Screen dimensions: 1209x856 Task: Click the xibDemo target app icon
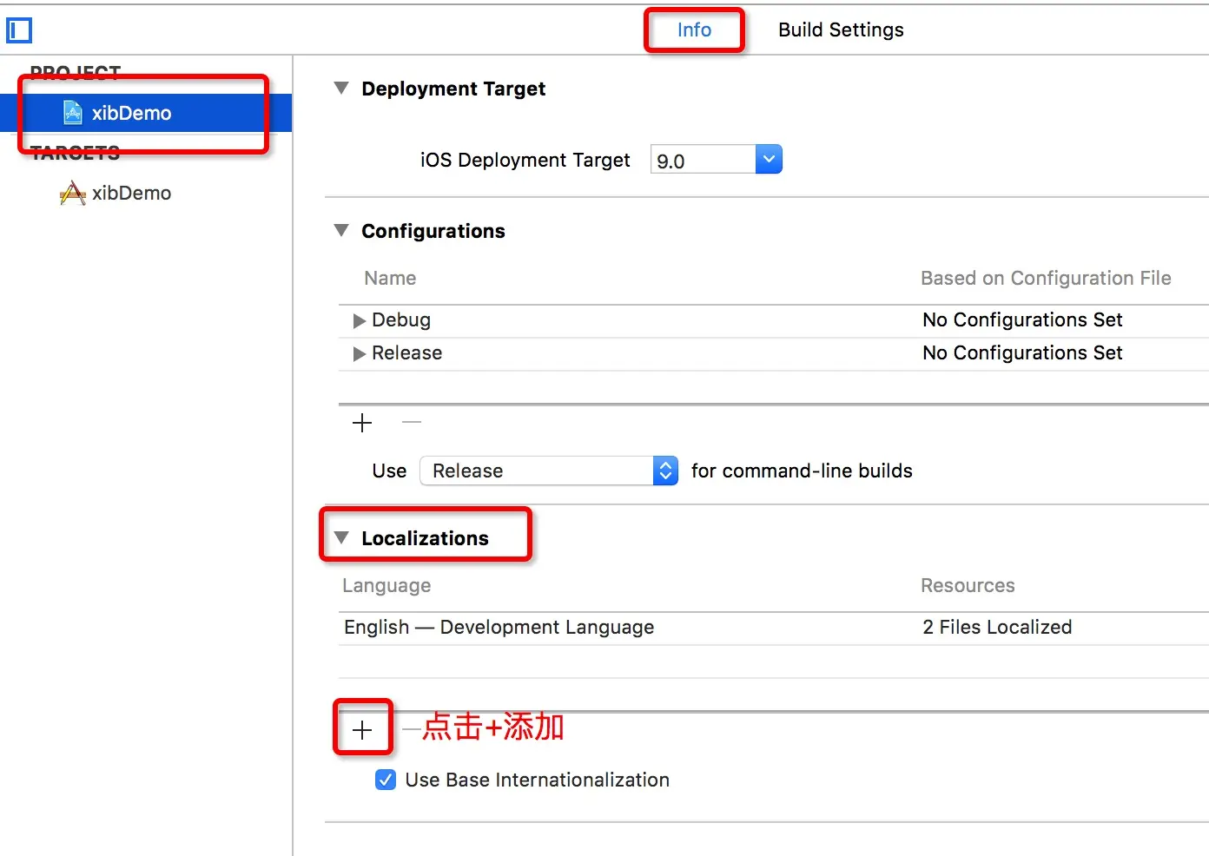coord(72,193)
